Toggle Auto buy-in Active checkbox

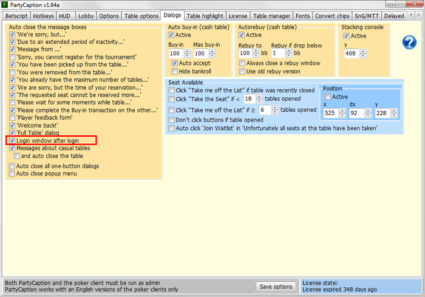tap(171, 35)
